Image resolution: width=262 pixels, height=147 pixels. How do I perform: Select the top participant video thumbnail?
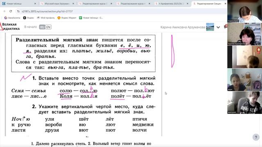tap(245, 11)
